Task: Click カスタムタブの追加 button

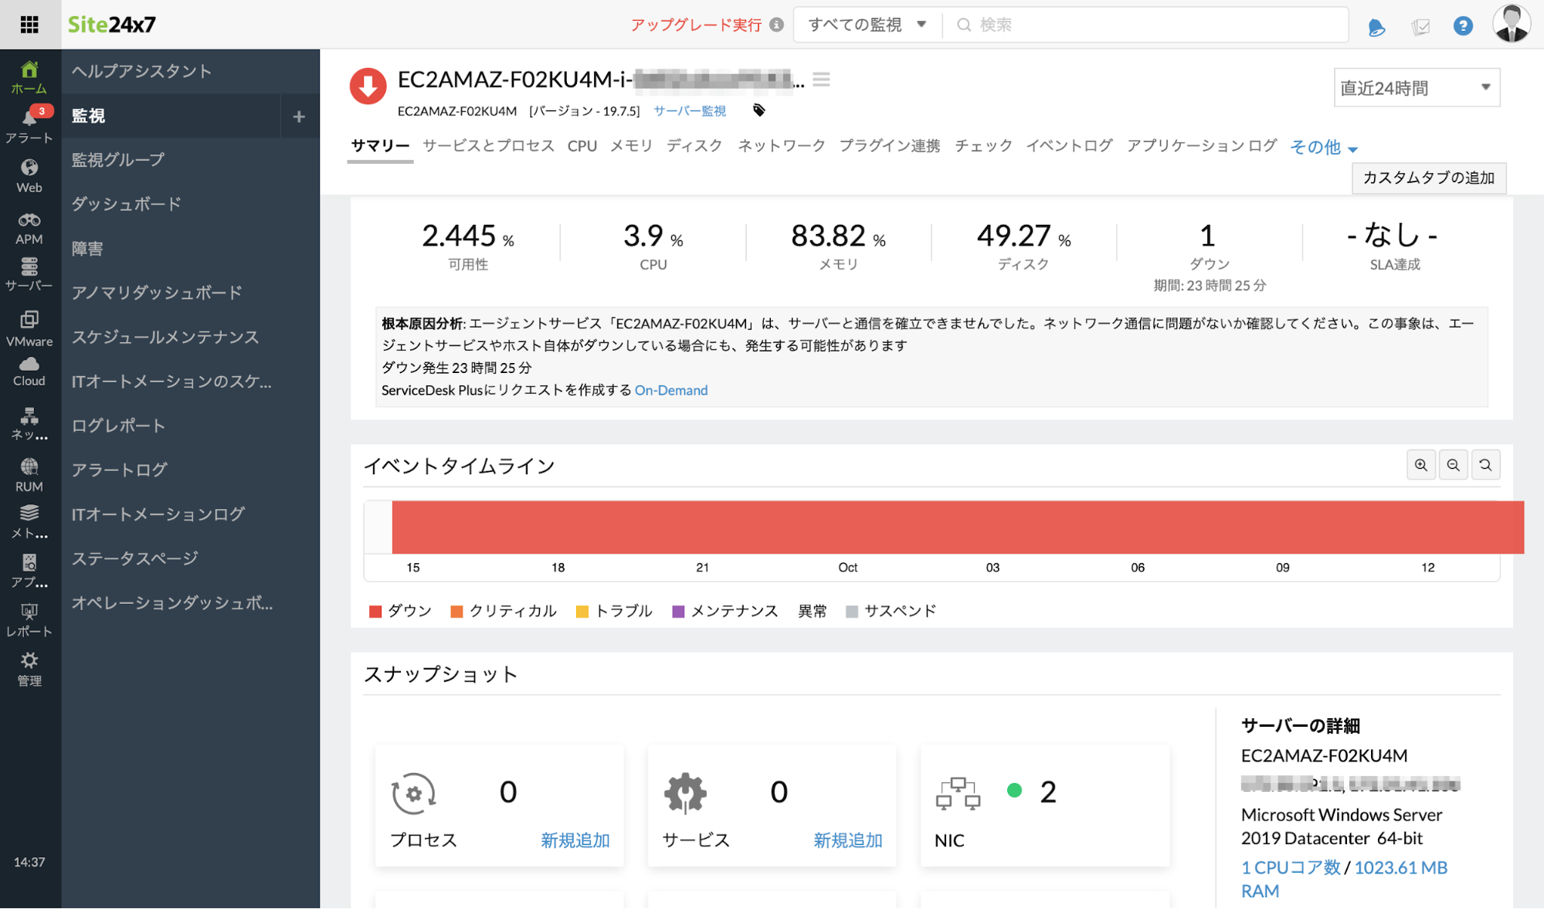Action: (x=1428, y=178)
